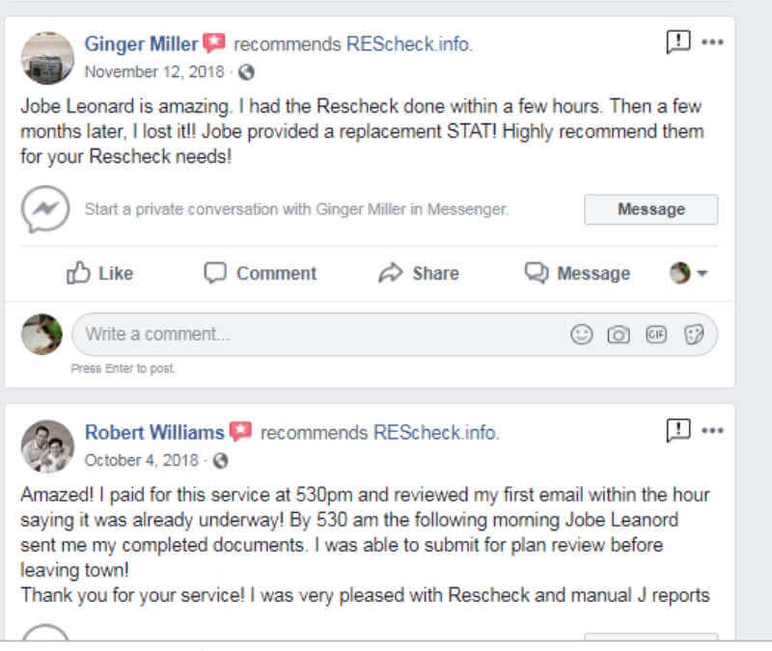Click Comment on Ginger Miller's post
The width and height of the screenshot is (772, 651).
point(261,274)
